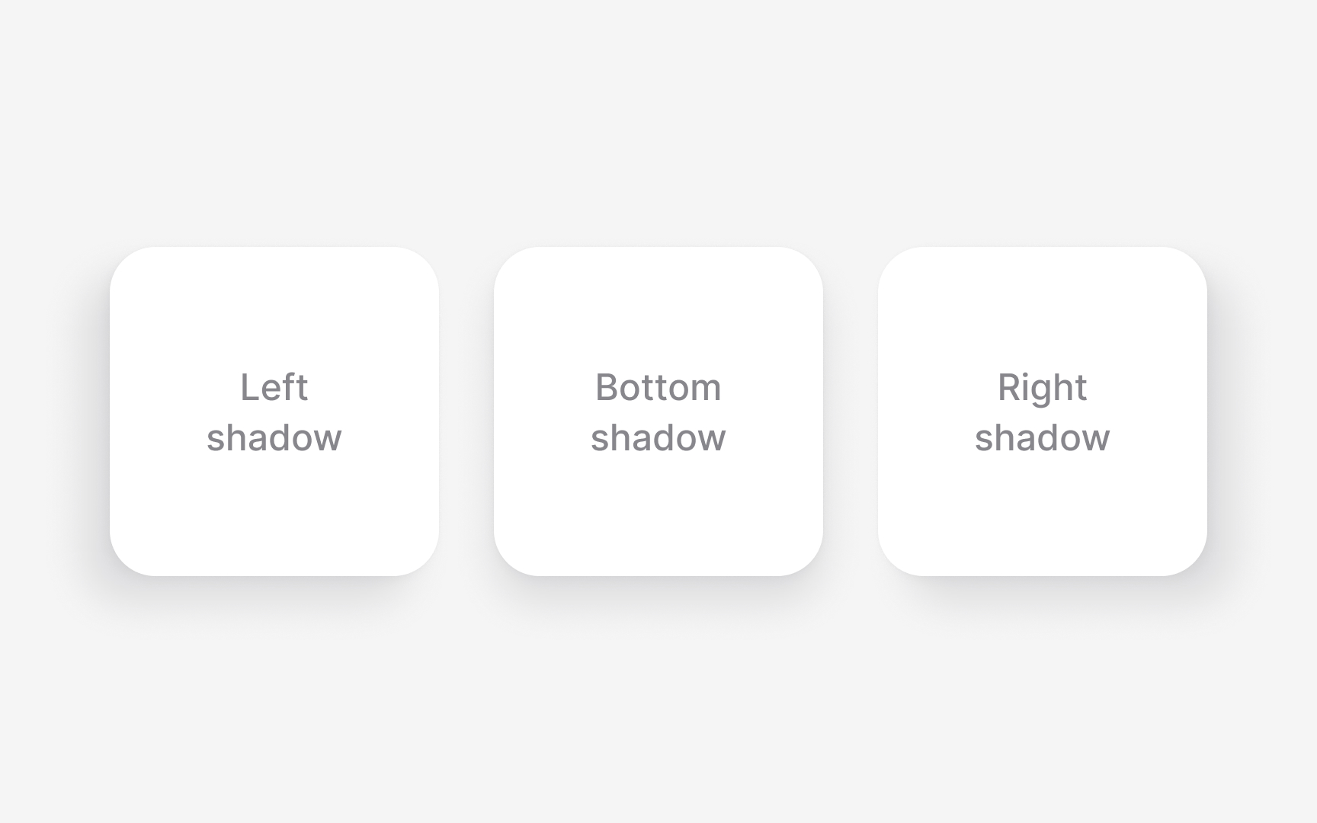Click the Right shadow card
Image resolution: width=1317 pixels, height=823 pixels.
point(1044,411)
